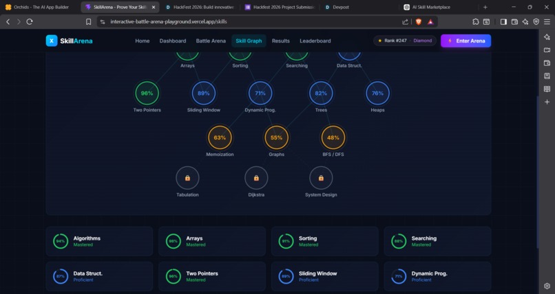555x294 pixels.
Task: Close the SkillArena browser tab
Action: [x=154, y=7]
